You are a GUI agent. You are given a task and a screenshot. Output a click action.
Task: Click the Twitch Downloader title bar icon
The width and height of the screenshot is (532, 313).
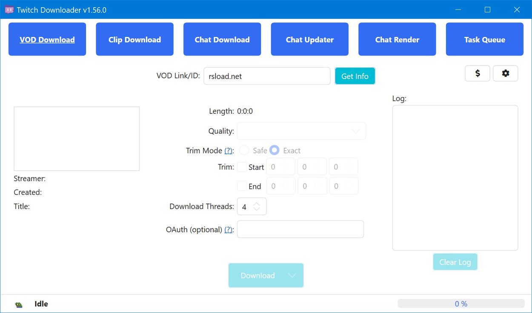9,9
